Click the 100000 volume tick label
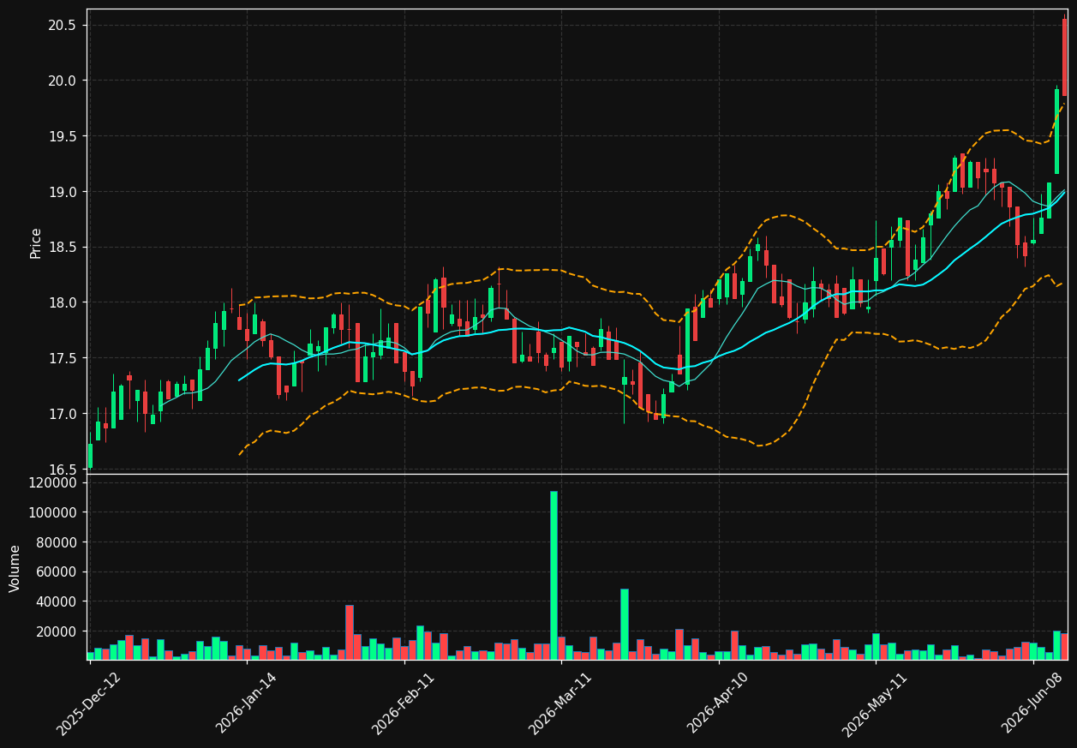Viewport: 1077px width, 748px height. pos(53,512)
